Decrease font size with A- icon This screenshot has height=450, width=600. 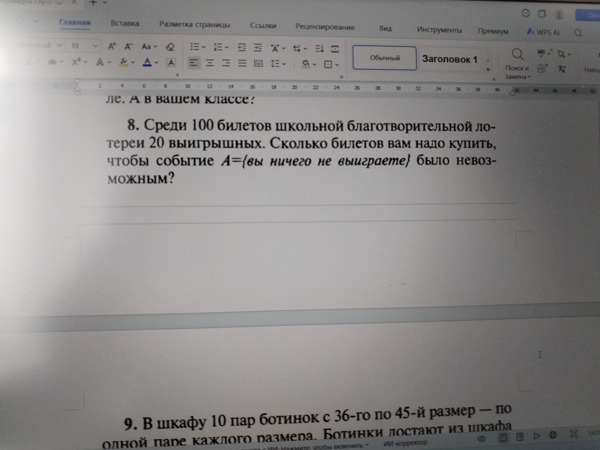point(128,47)
